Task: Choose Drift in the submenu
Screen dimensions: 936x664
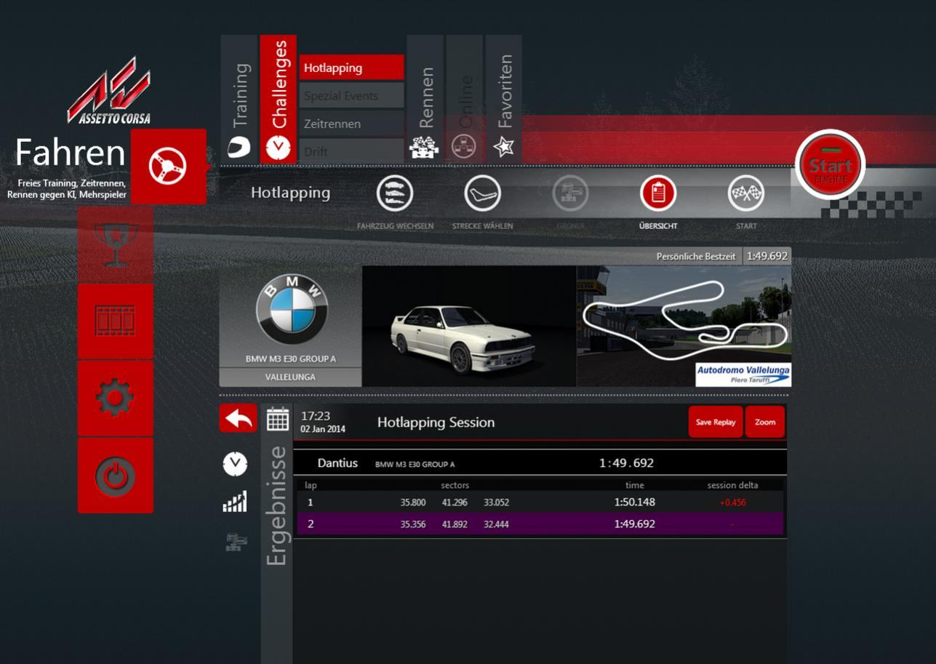Action: coord(351,151)
